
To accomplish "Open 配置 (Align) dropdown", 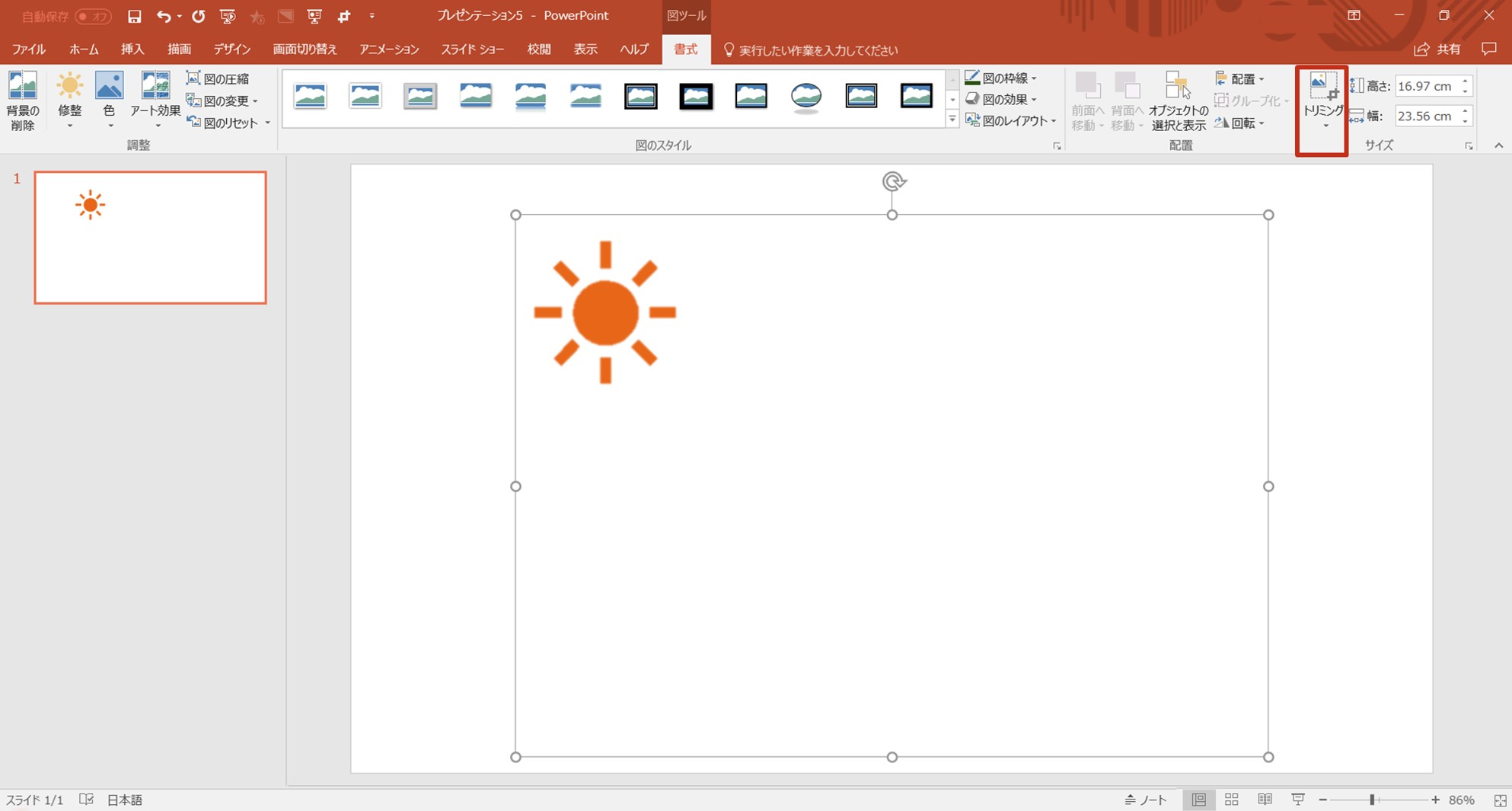I will point(1239,78).
